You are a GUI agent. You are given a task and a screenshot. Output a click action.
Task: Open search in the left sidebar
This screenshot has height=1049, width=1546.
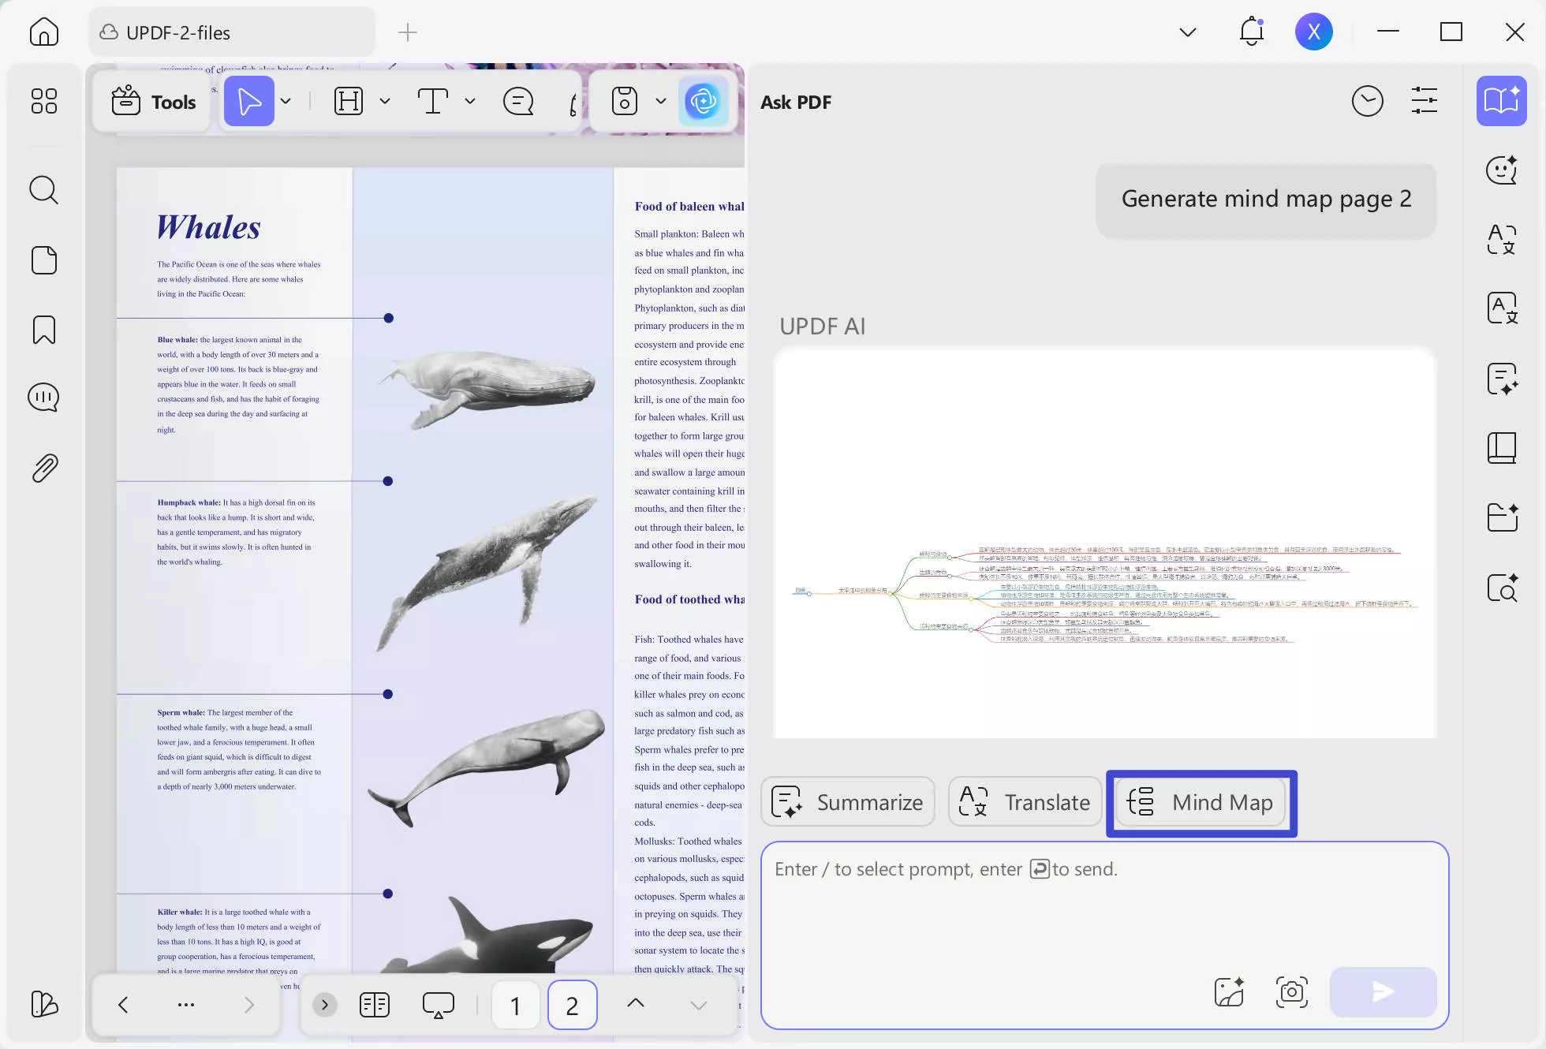point(43,190)
